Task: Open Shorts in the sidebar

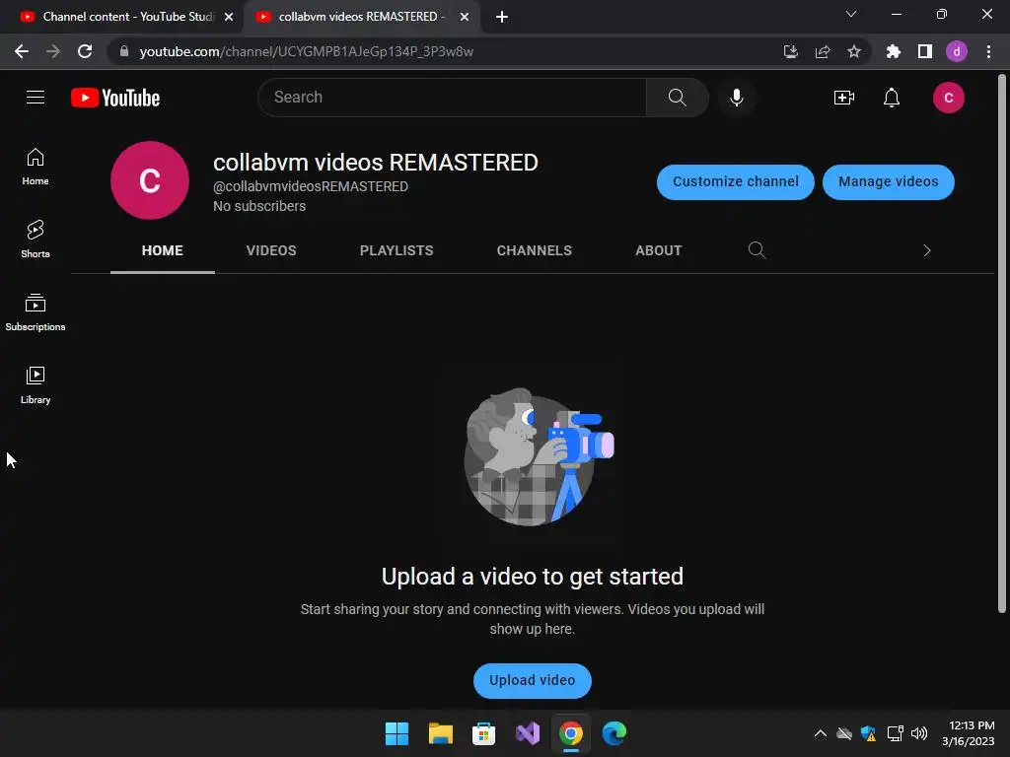Action: pyautogui.click(x=36, y=240)
